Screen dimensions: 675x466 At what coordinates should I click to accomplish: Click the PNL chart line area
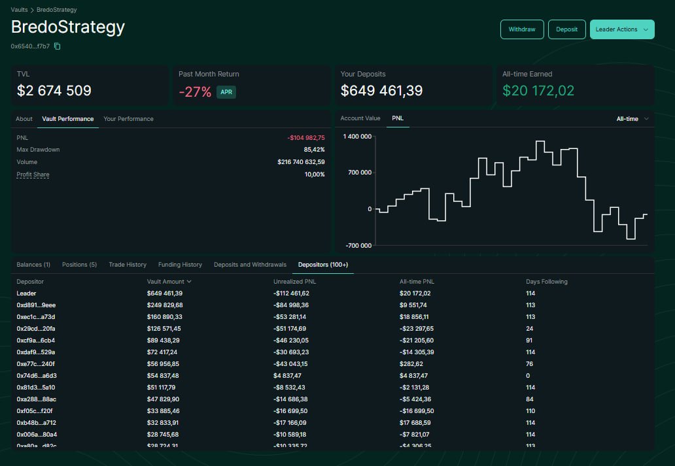click(x=511, y=190)
